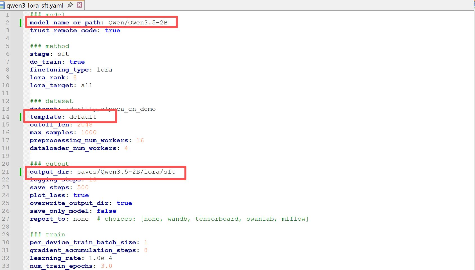The height and width of the screenshot is (270, 475).
Task: Click the do_train key
Action: coord(45,62)
